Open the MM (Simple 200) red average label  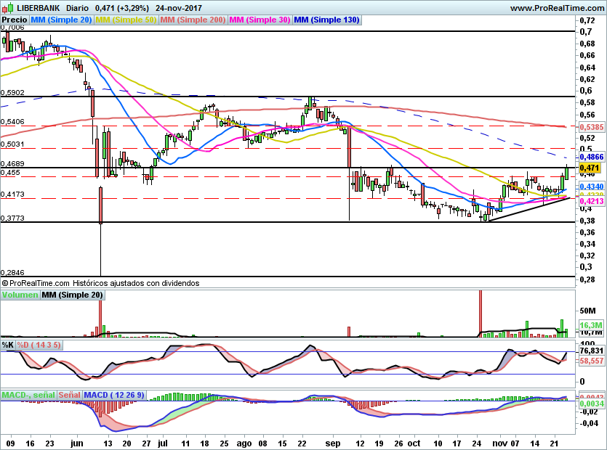(193, 20)
